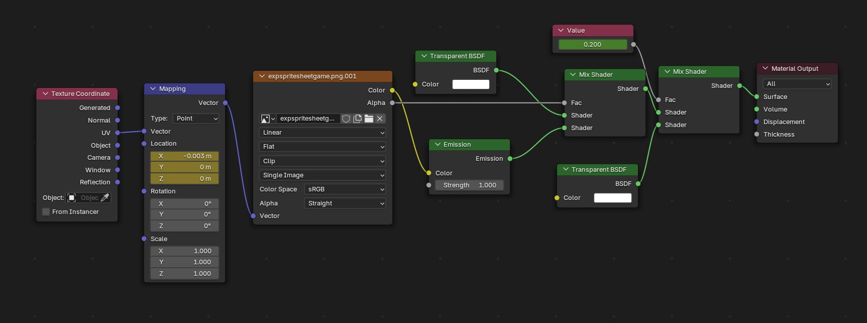Open the Clip extension dropdown
The image size is (867, 323).
pos(322,161)
